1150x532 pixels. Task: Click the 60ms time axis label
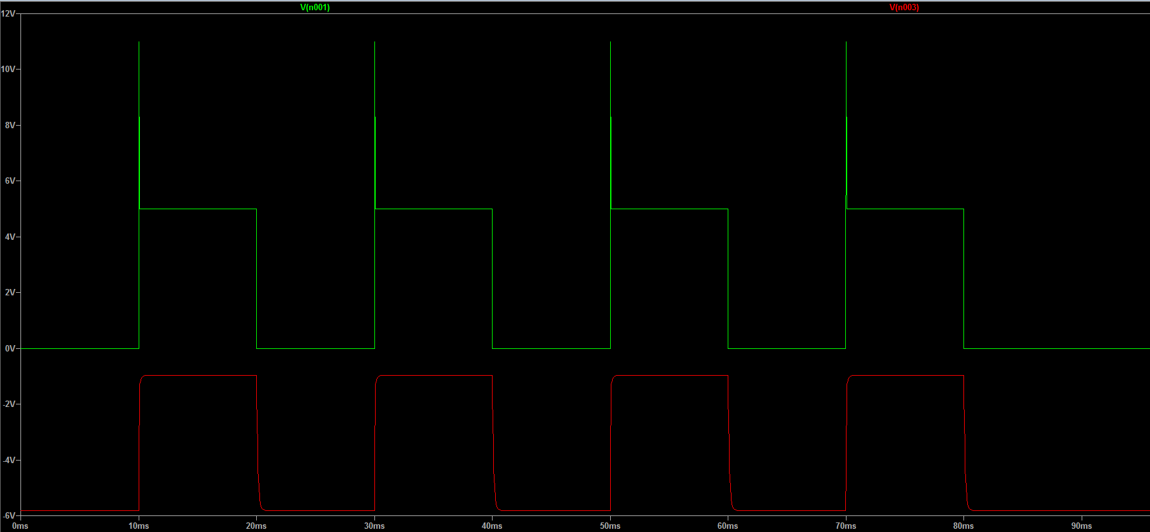728,526
